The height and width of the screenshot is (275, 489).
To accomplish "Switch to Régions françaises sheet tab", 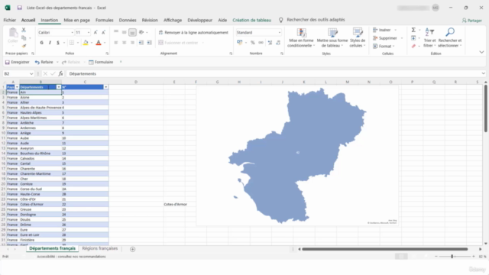I will tap(100, 248).
